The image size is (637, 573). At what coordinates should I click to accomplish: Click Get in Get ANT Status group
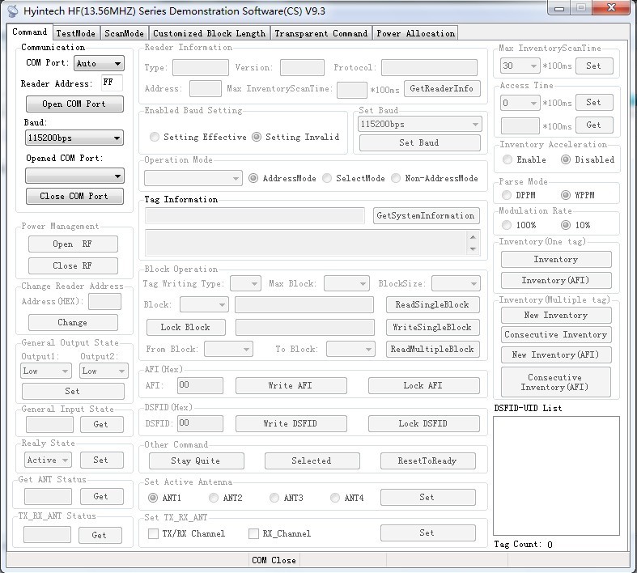point(101,496)
